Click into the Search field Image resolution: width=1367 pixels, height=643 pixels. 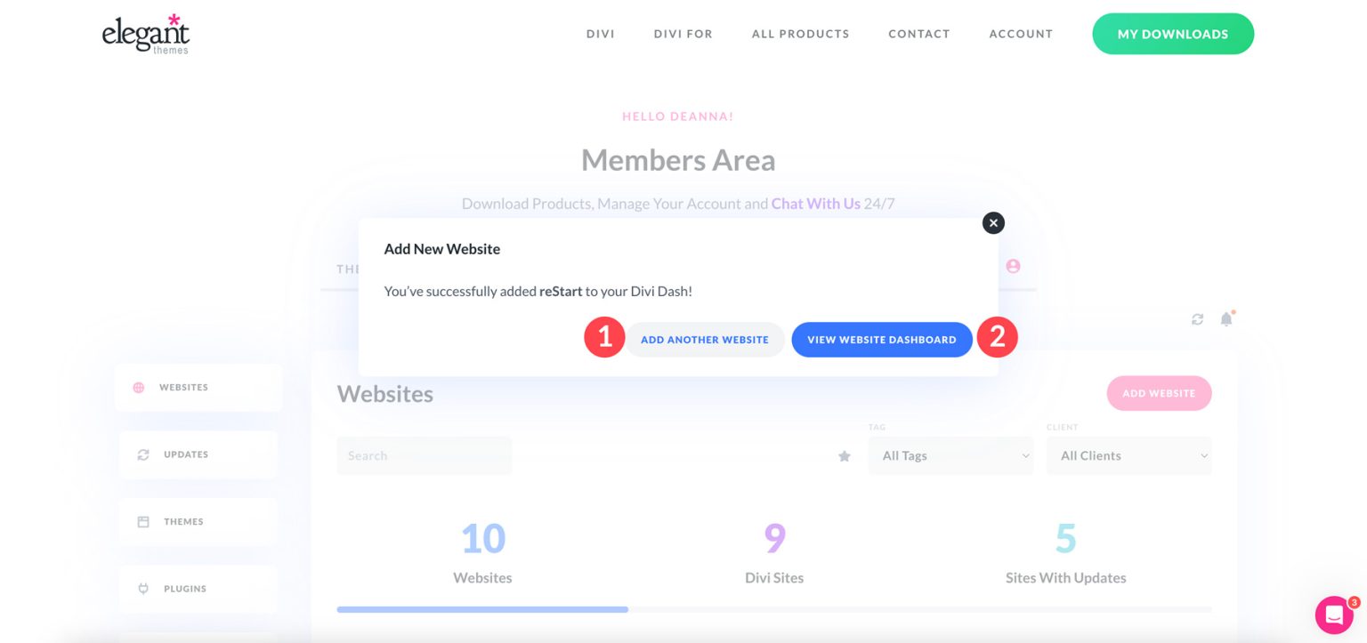[x=424, y=455]
